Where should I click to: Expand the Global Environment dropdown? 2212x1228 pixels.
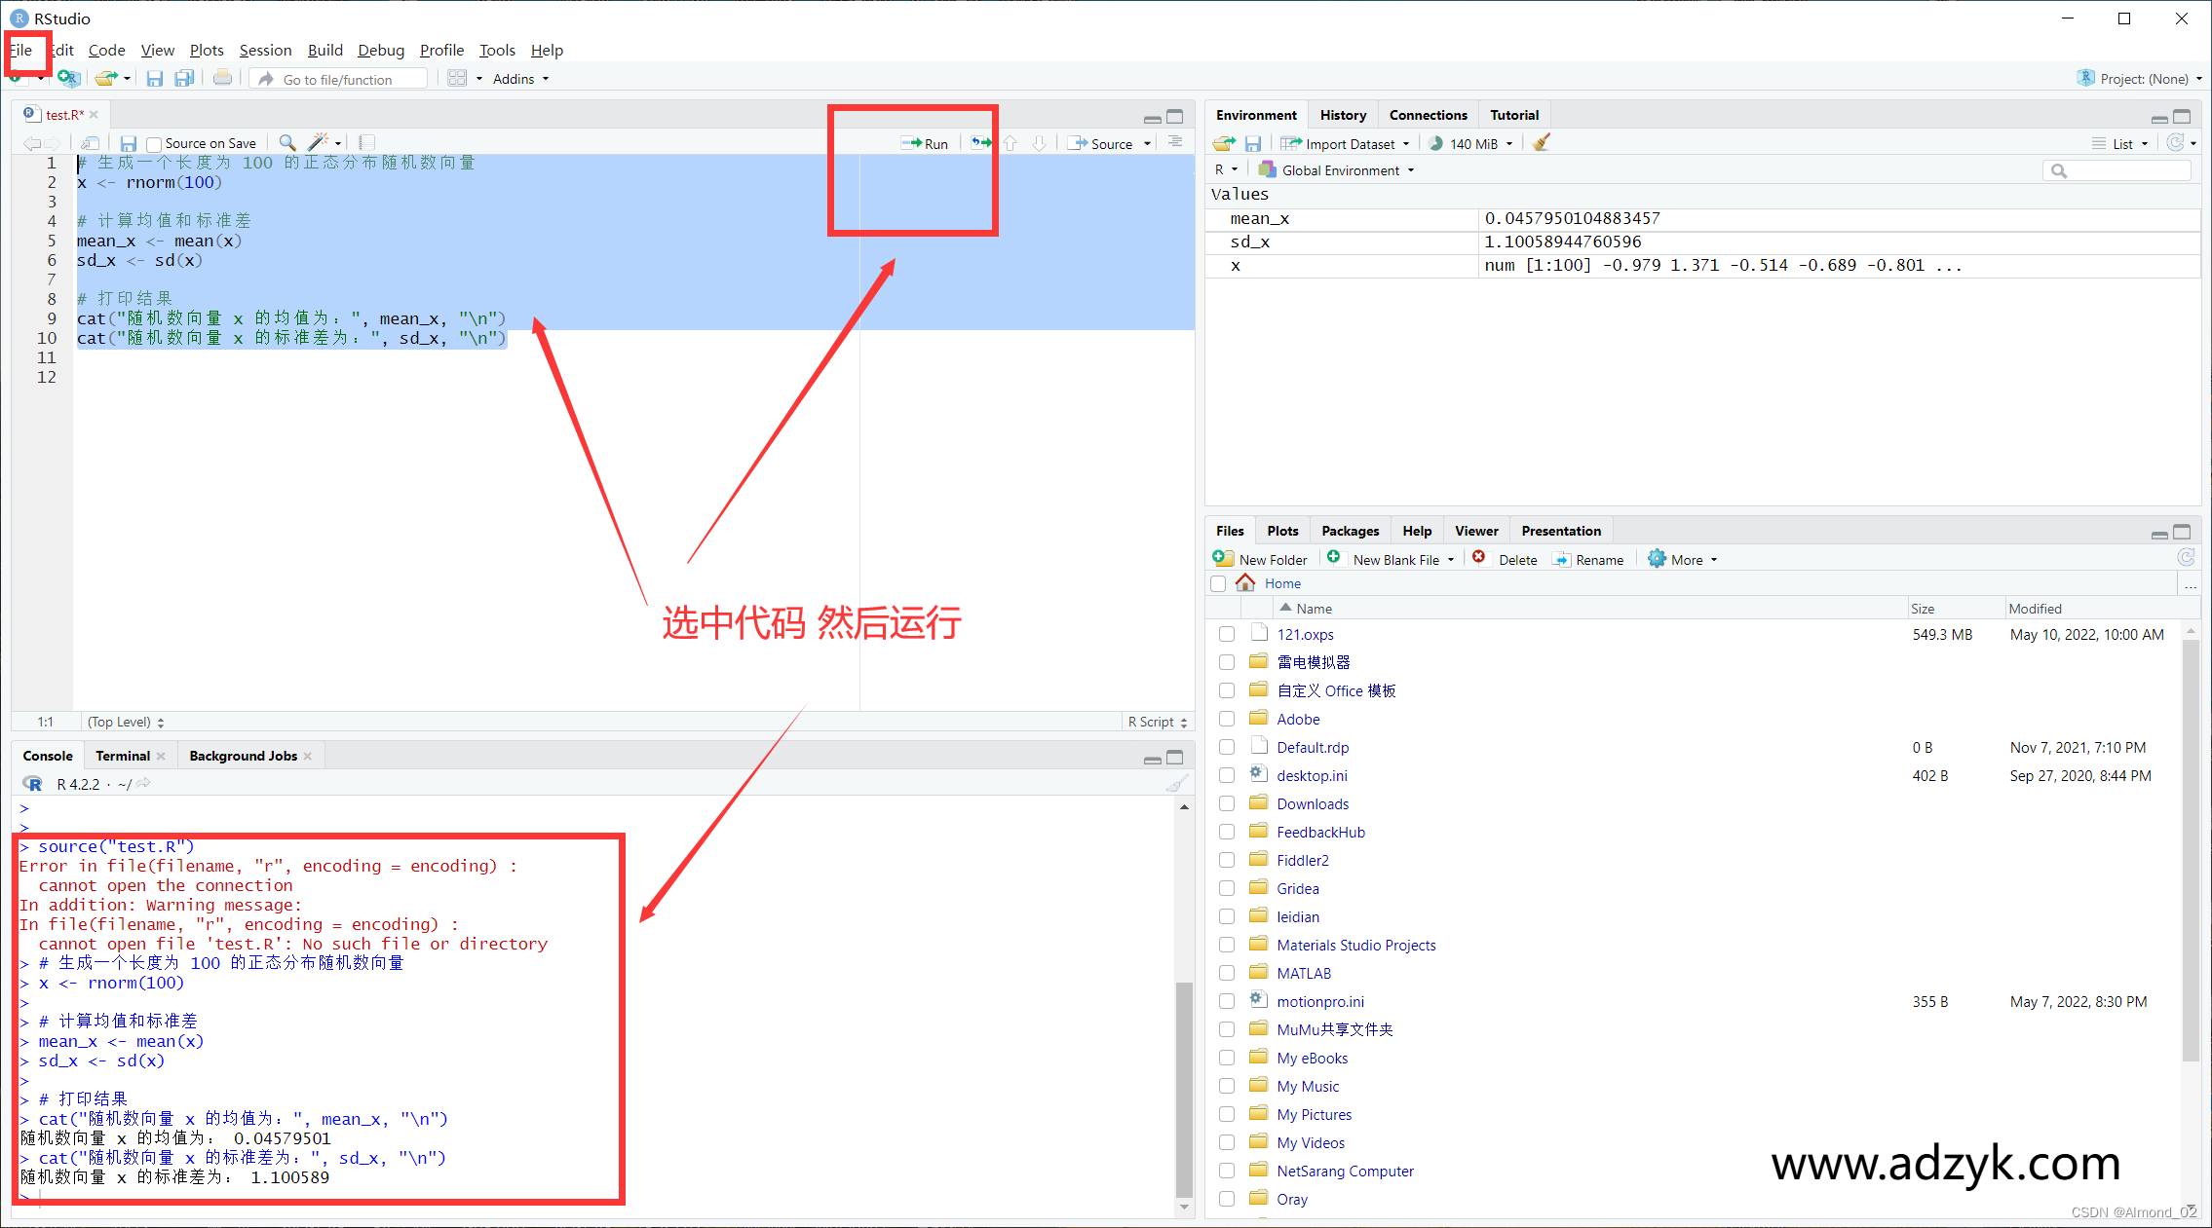click(1338, 169)
